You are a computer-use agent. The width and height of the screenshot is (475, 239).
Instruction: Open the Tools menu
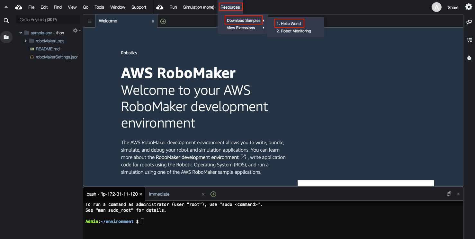pos(99,7)
